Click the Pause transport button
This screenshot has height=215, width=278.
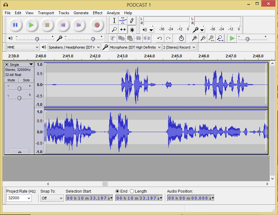tap(15, 25)
